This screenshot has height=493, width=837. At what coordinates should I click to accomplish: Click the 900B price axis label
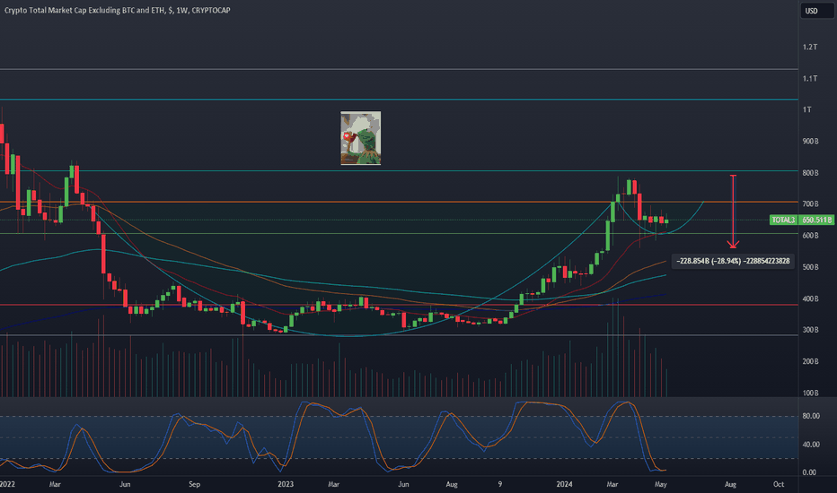click(x=810, y=142)
